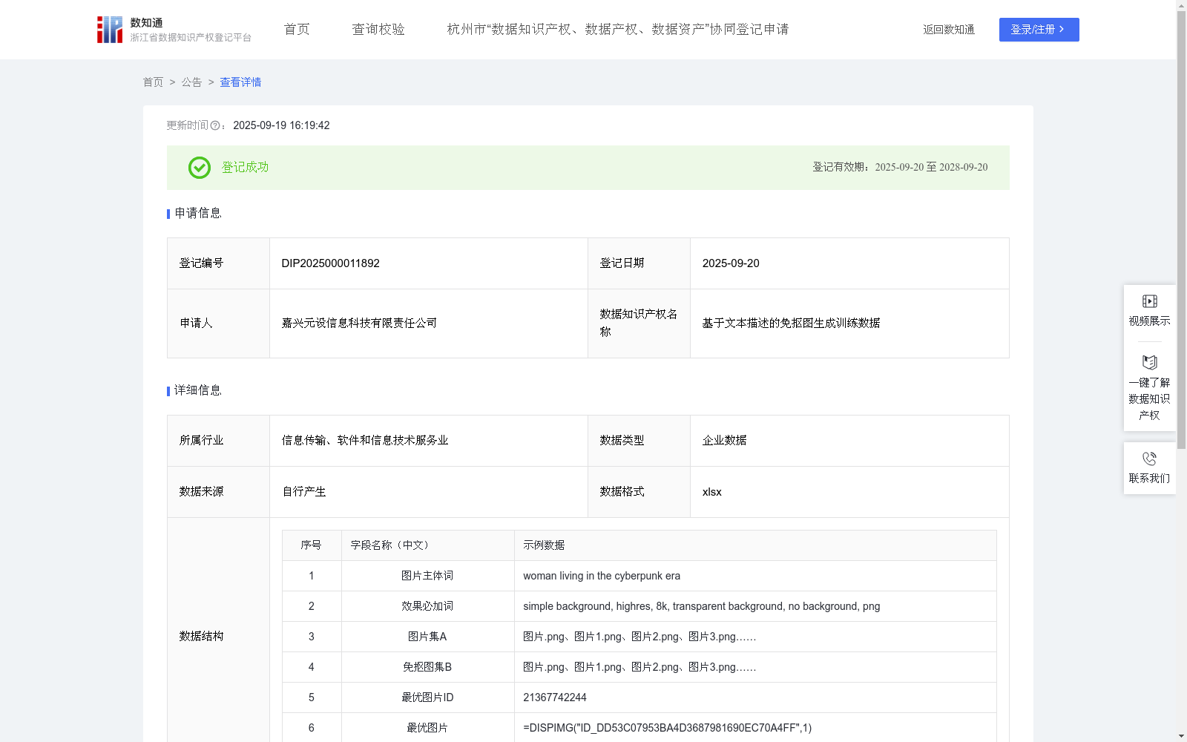
Task: Click sample value 21367742244
Action: 555,697
